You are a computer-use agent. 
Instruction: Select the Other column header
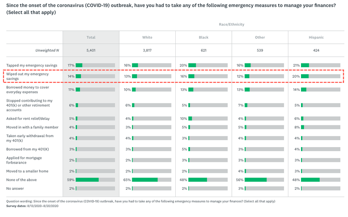click(260, 37)
